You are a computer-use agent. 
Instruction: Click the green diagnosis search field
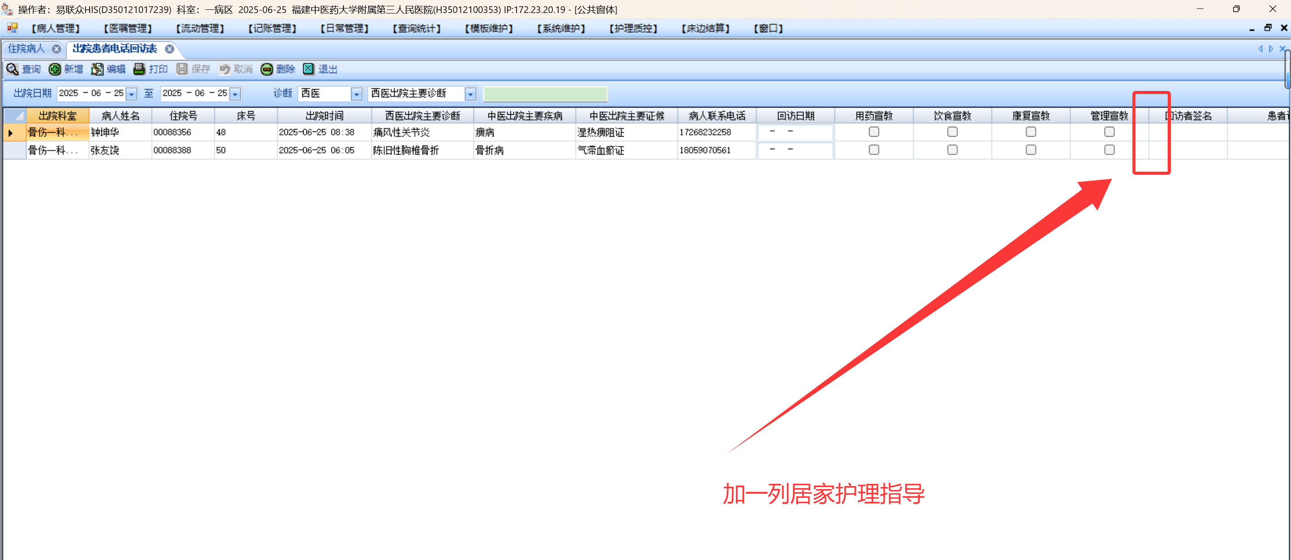(545, 94)
